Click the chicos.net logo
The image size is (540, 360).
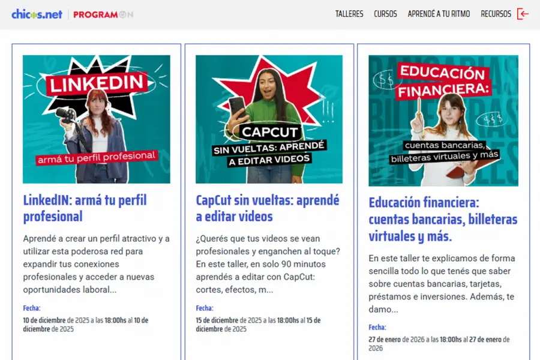(x=36, y=14)
